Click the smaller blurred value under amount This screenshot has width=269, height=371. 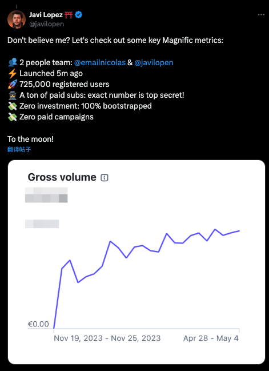click(42, 224)
